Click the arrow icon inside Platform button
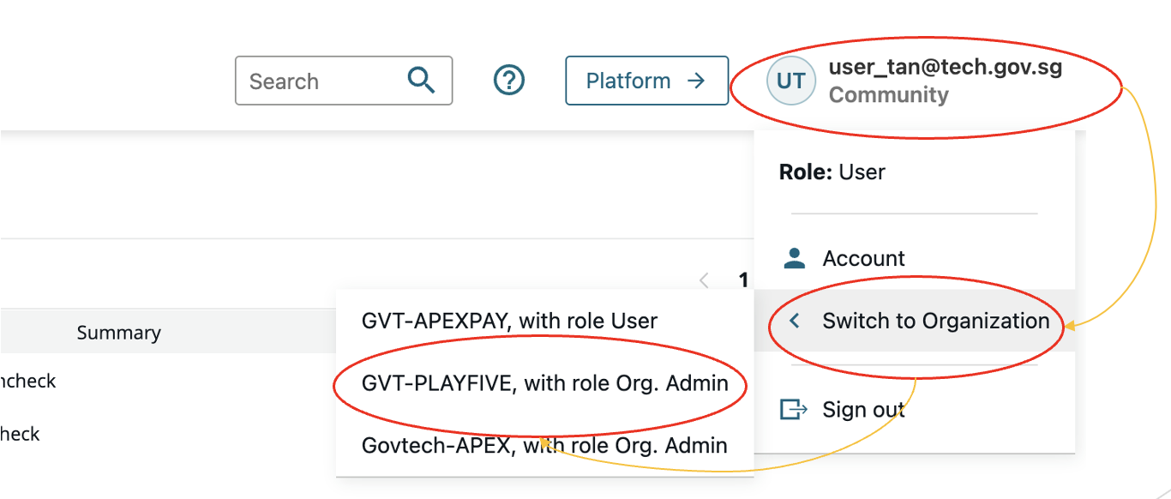 (696, 81)
